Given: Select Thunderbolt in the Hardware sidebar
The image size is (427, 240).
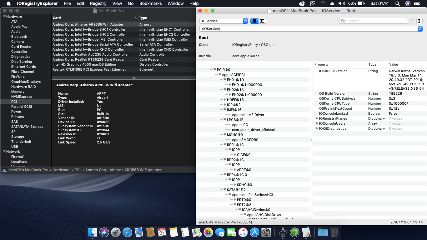Looking at the screenshot, I should click(x=21, y=142).
